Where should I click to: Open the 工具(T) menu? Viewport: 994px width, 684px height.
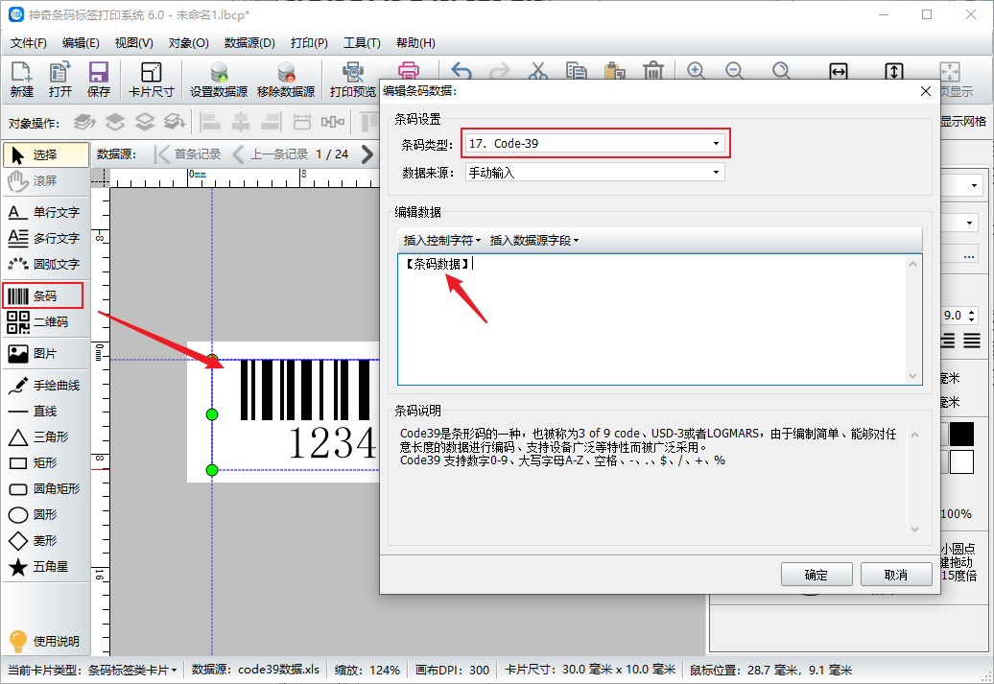point(362,43)
